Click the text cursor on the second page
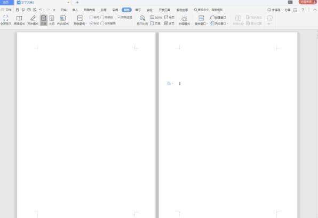This screenshot has width=318, height=218. [x=180, y=83]
